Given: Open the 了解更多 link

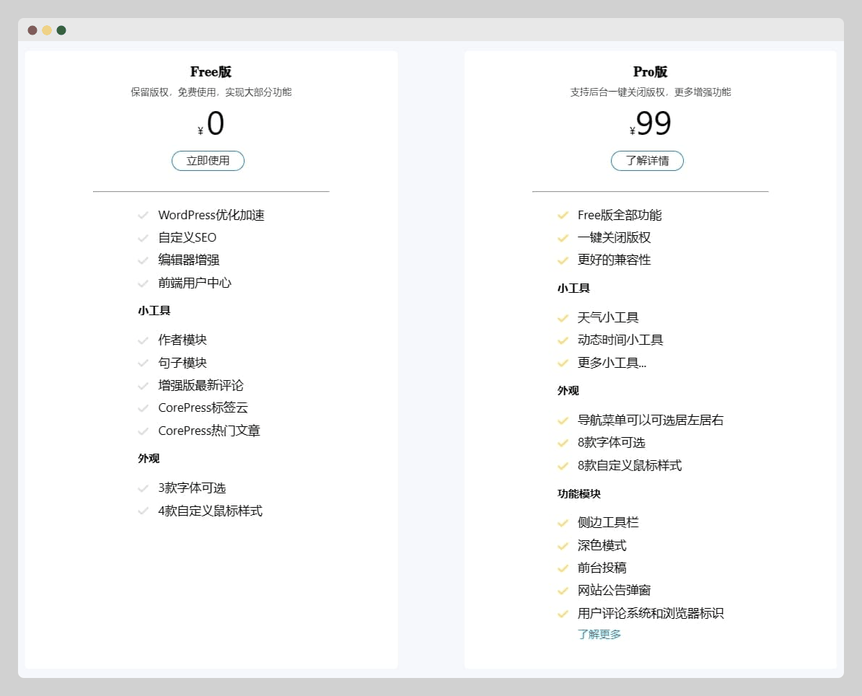Looking at the screenshot, I should (599, 635).
